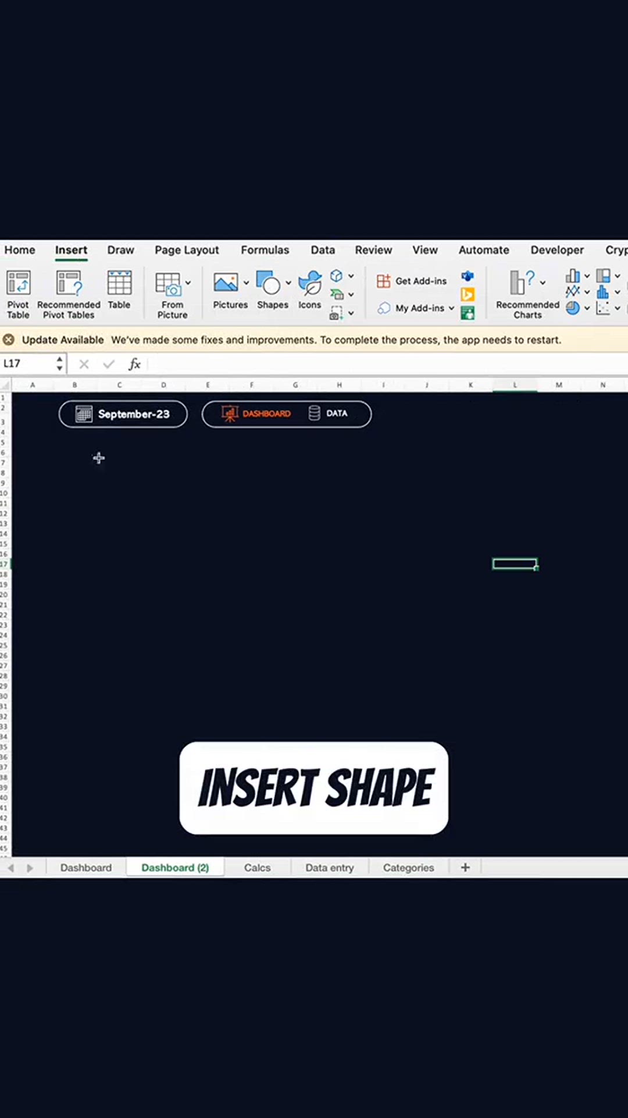Expand the From Picture dropdown arrow
This screenshot has width=628, height=1118.
188,283
